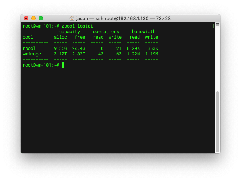Click rpool free value '20.4G'
The image size is (241, 181).
pos(78,48)
